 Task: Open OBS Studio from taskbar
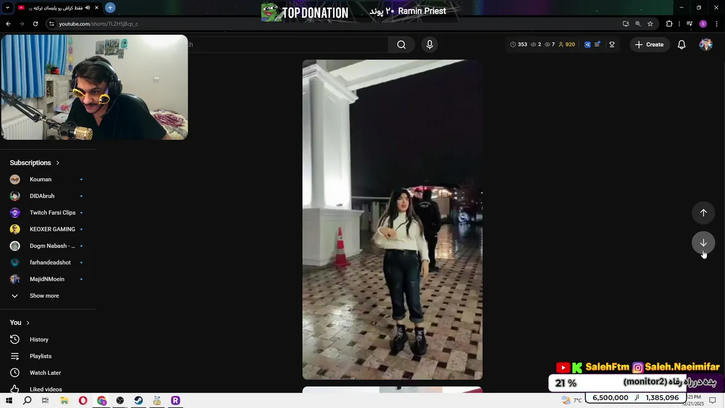click(x=120, y=401)
